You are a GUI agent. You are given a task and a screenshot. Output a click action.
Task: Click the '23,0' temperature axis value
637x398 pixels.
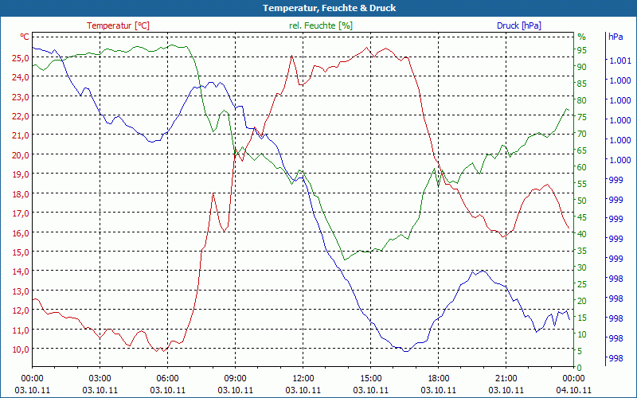click(x=21, y=96)
